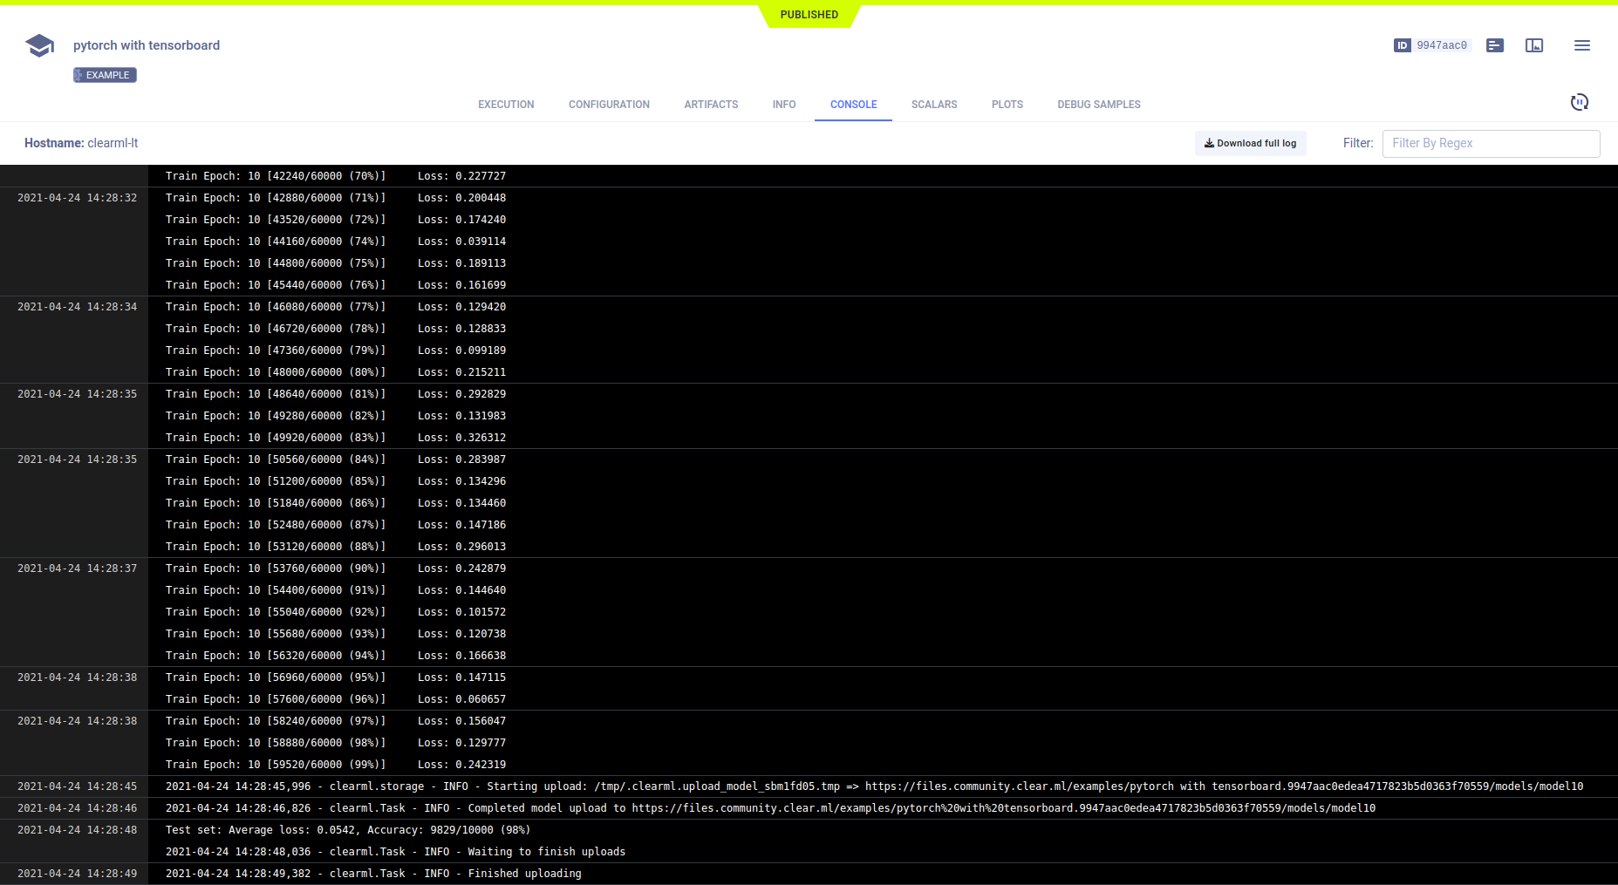This screenshot has width=1618, height=885.
Task: Open the EXECUTION tab
Action: pos(506,105)
